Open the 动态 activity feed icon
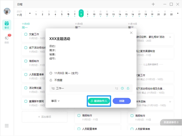This screenshot has width=182, height=136. tap(7, 39)
